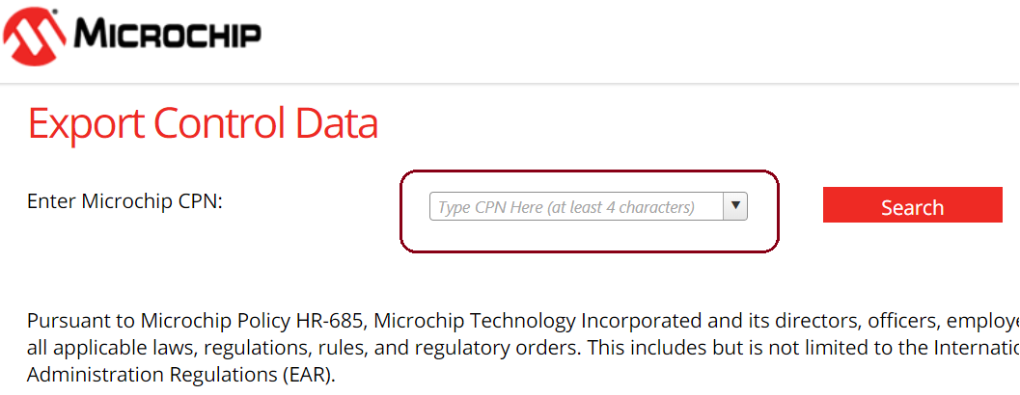This screenshot has height=395, width=1020.
Task: Click the Administration Regulations (EAR) text
Action: click(181, 374)
